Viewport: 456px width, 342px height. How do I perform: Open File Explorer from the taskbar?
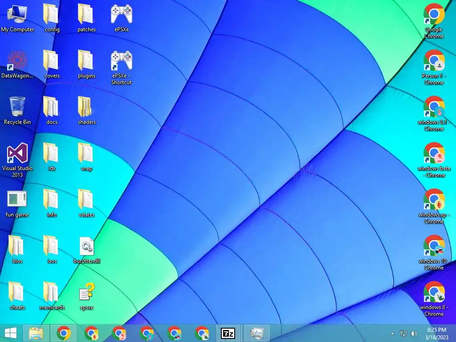pyautogui.click(x=36, y=333)
